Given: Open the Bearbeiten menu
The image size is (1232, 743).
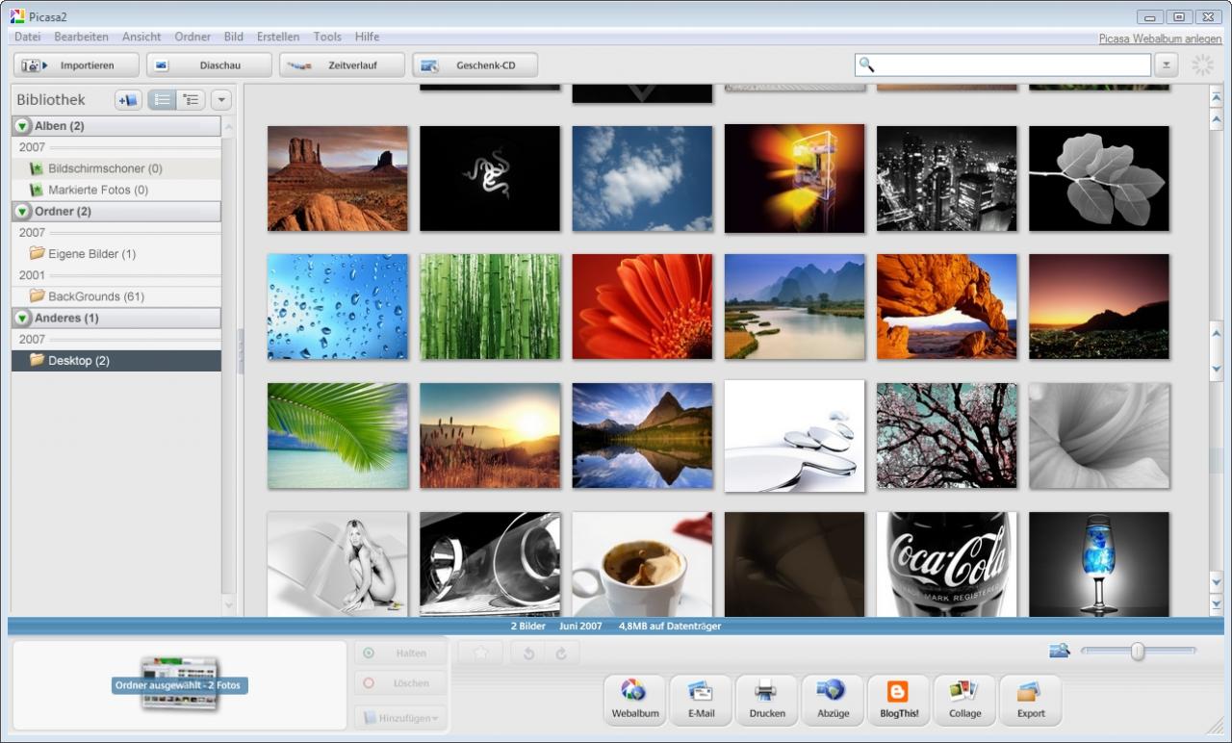Looking at the screenshot, I should tap(81, 37).
